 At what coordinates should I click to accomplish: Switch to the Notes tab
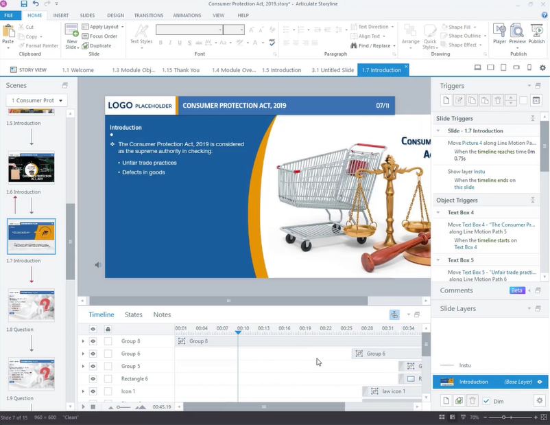(x=162, y=314)
